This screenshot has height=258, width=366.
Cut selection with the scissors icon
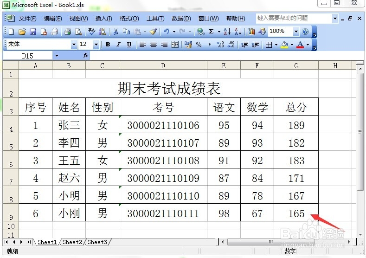(x=116, y=32)
